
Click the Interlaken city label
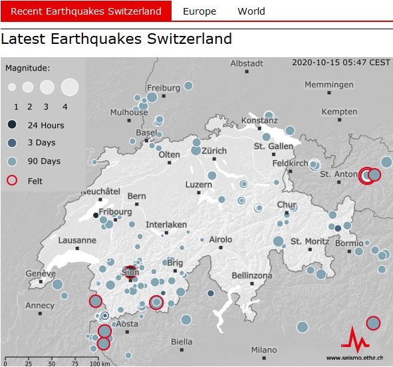(166, 225)
